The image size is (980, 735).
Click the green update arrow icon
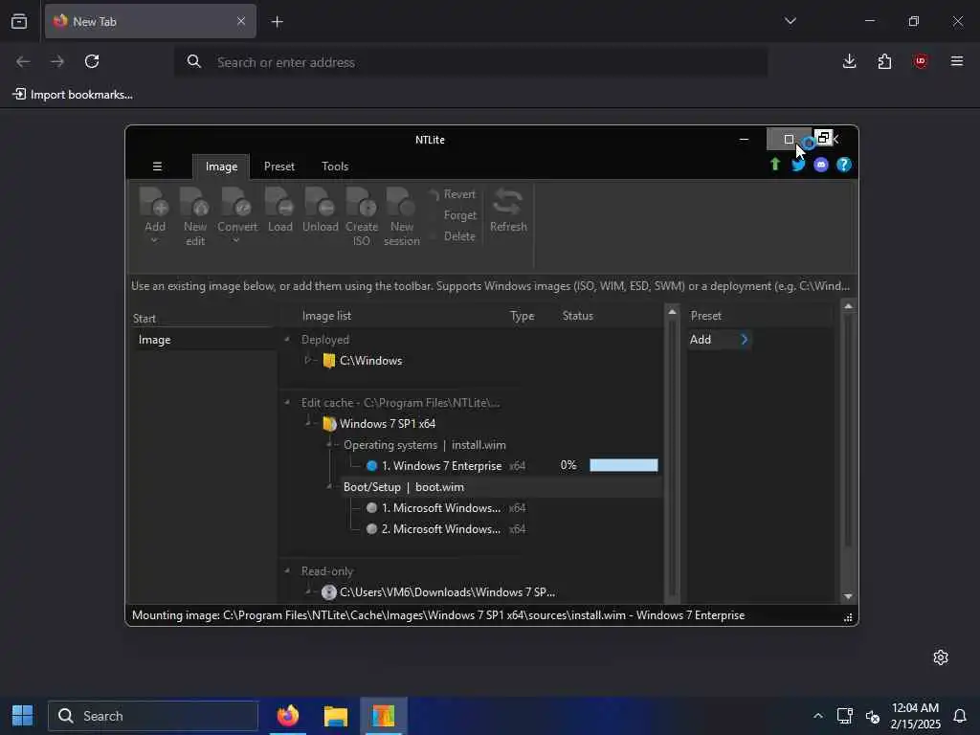tap(775, 165)
